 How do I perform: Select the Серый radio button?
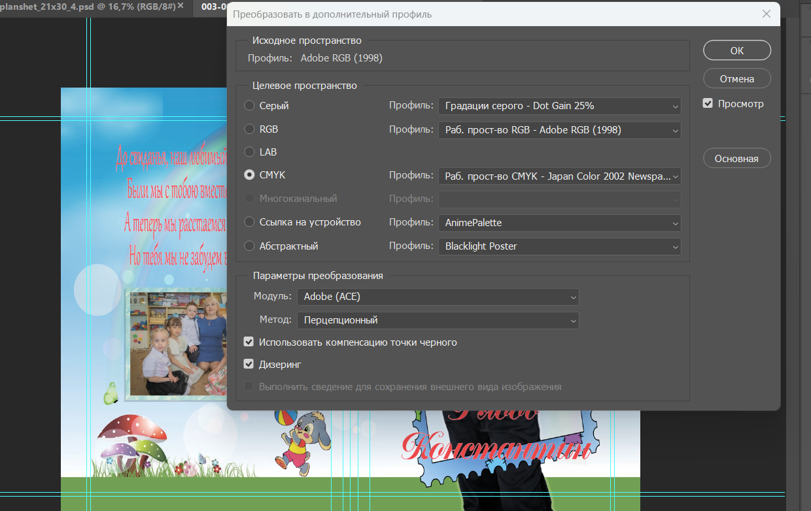point(249,105)
